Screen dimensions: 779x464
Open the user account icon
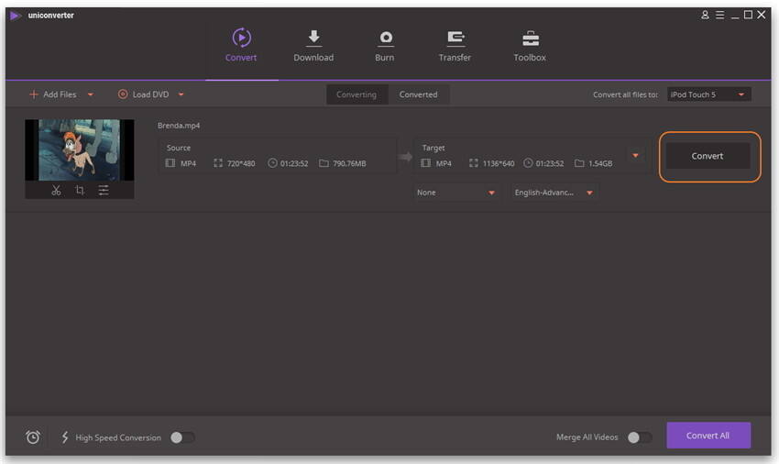click(x=705, y=15)
